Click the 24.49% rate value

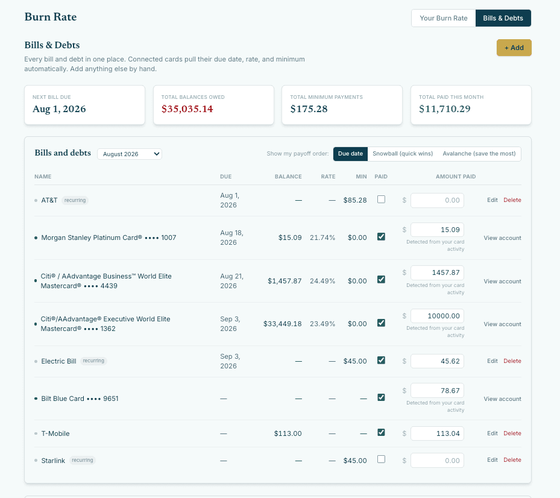click(322, 281)
